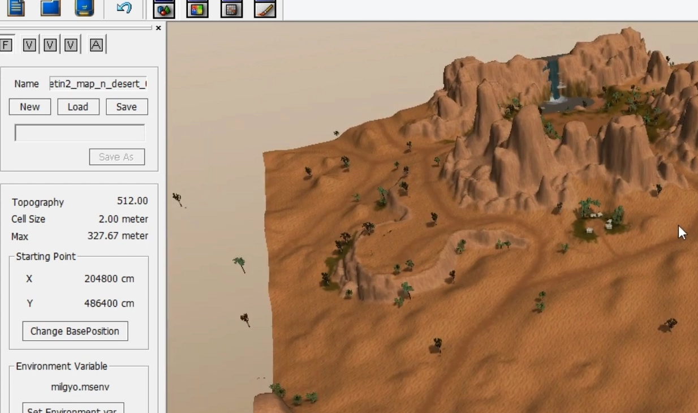
Task: Close the left panel with the x
Action: [x=158, y=28]
